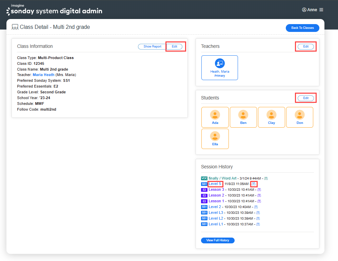Open the Level L3 session link
The image size is (338, 261).
216,212
